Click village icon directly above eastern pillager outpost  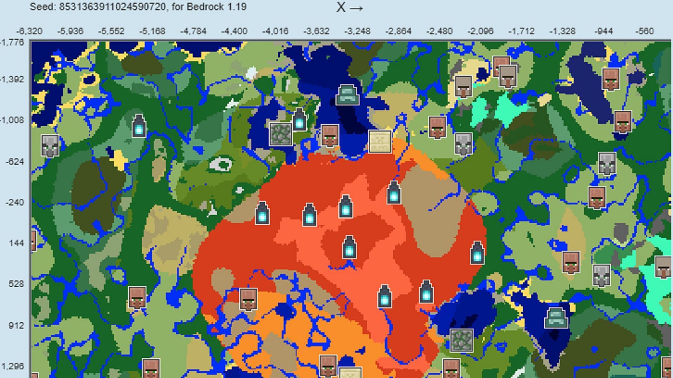623,122
